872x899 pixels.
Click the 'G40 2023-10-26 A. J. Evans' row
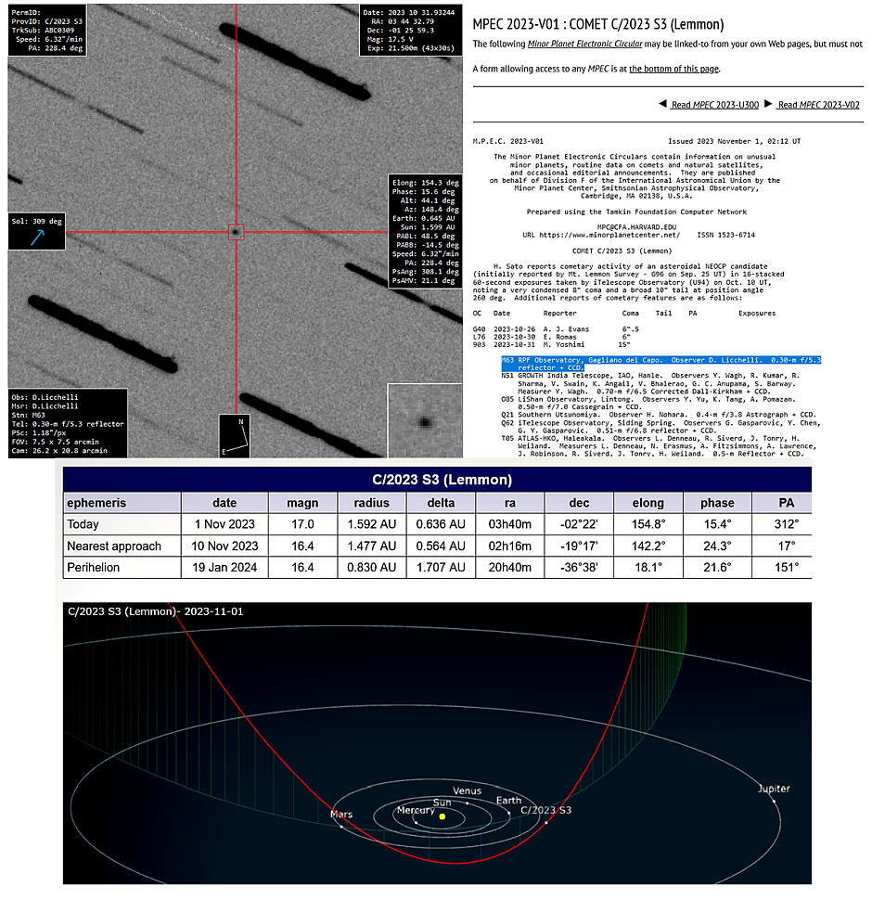[556, 329]
